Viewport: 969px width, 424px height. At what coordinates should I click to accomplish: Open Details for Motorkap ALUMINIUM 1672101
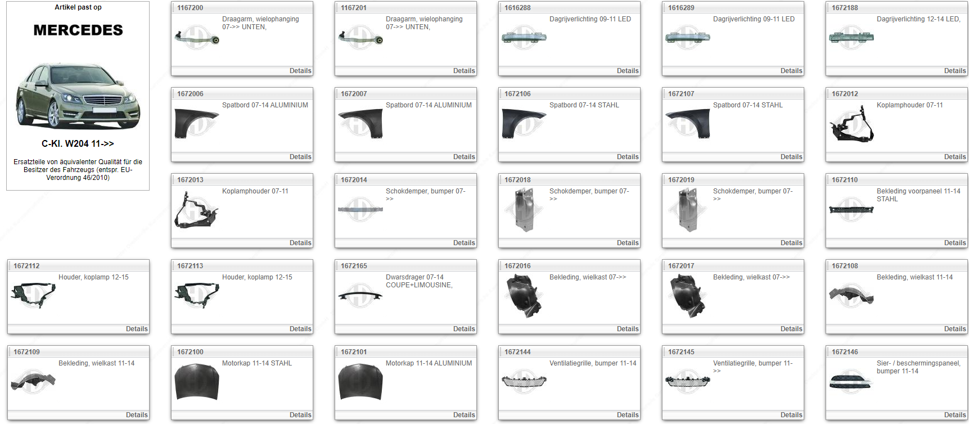[463, 415]
